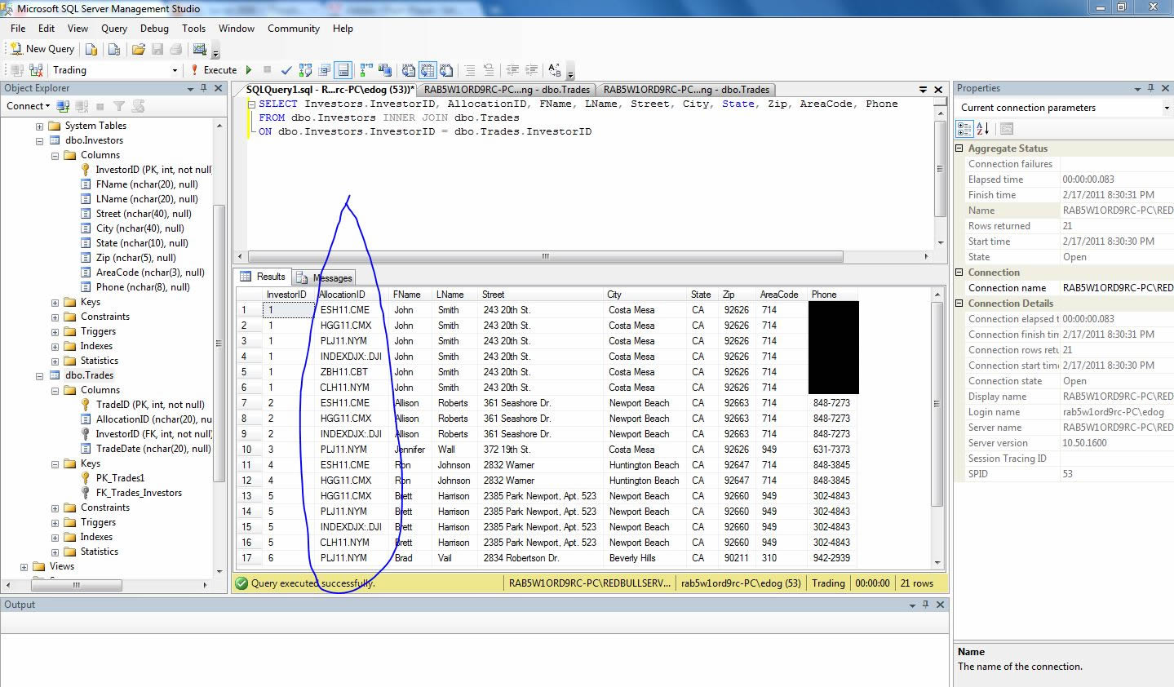This screenshot has width=1174, height=687.
Task: Open Connect dropdown in Object Explorer
Action: click(x=29, y=106)
